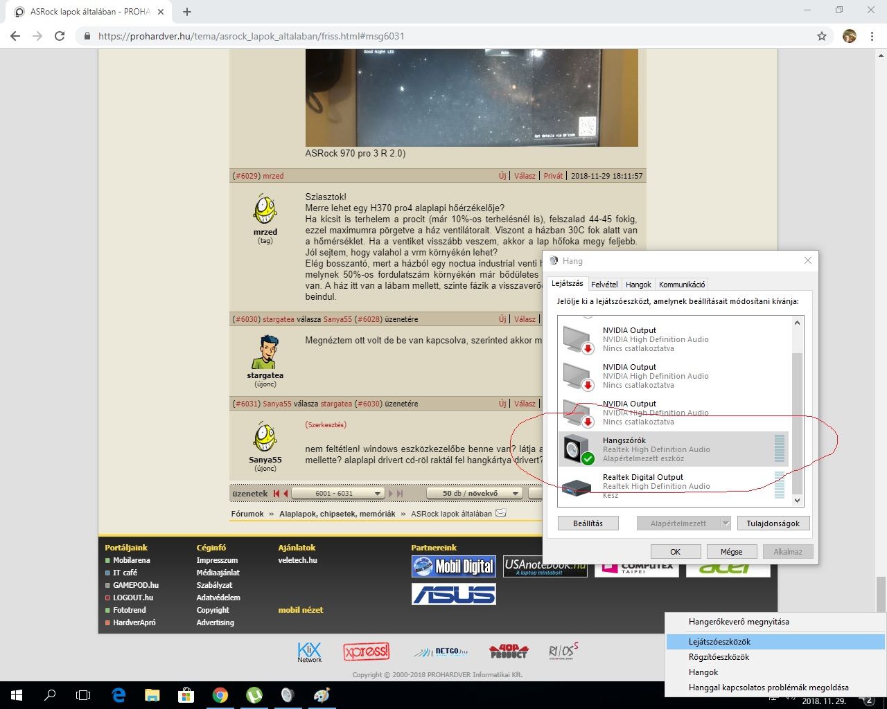Open the Adatvédelem footer link
Image resolution: width=887 pixels, height=709 pixels.
[218, 598]
